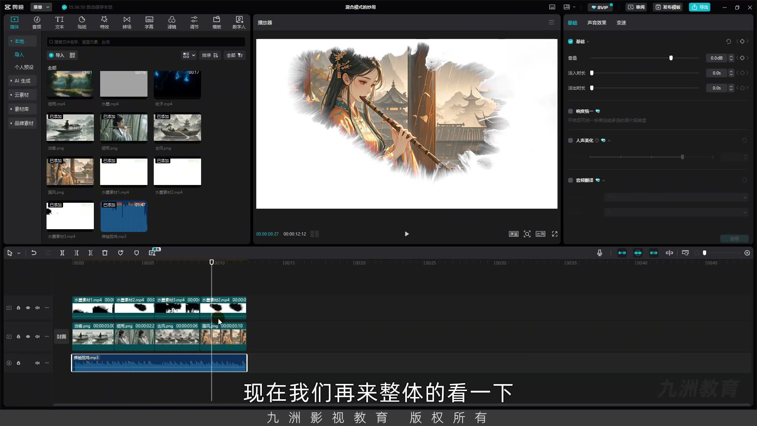Click the marker shield icon in timeline toolbar
The height and width of the screenshot is (426, 757).
tap(136, 253)
